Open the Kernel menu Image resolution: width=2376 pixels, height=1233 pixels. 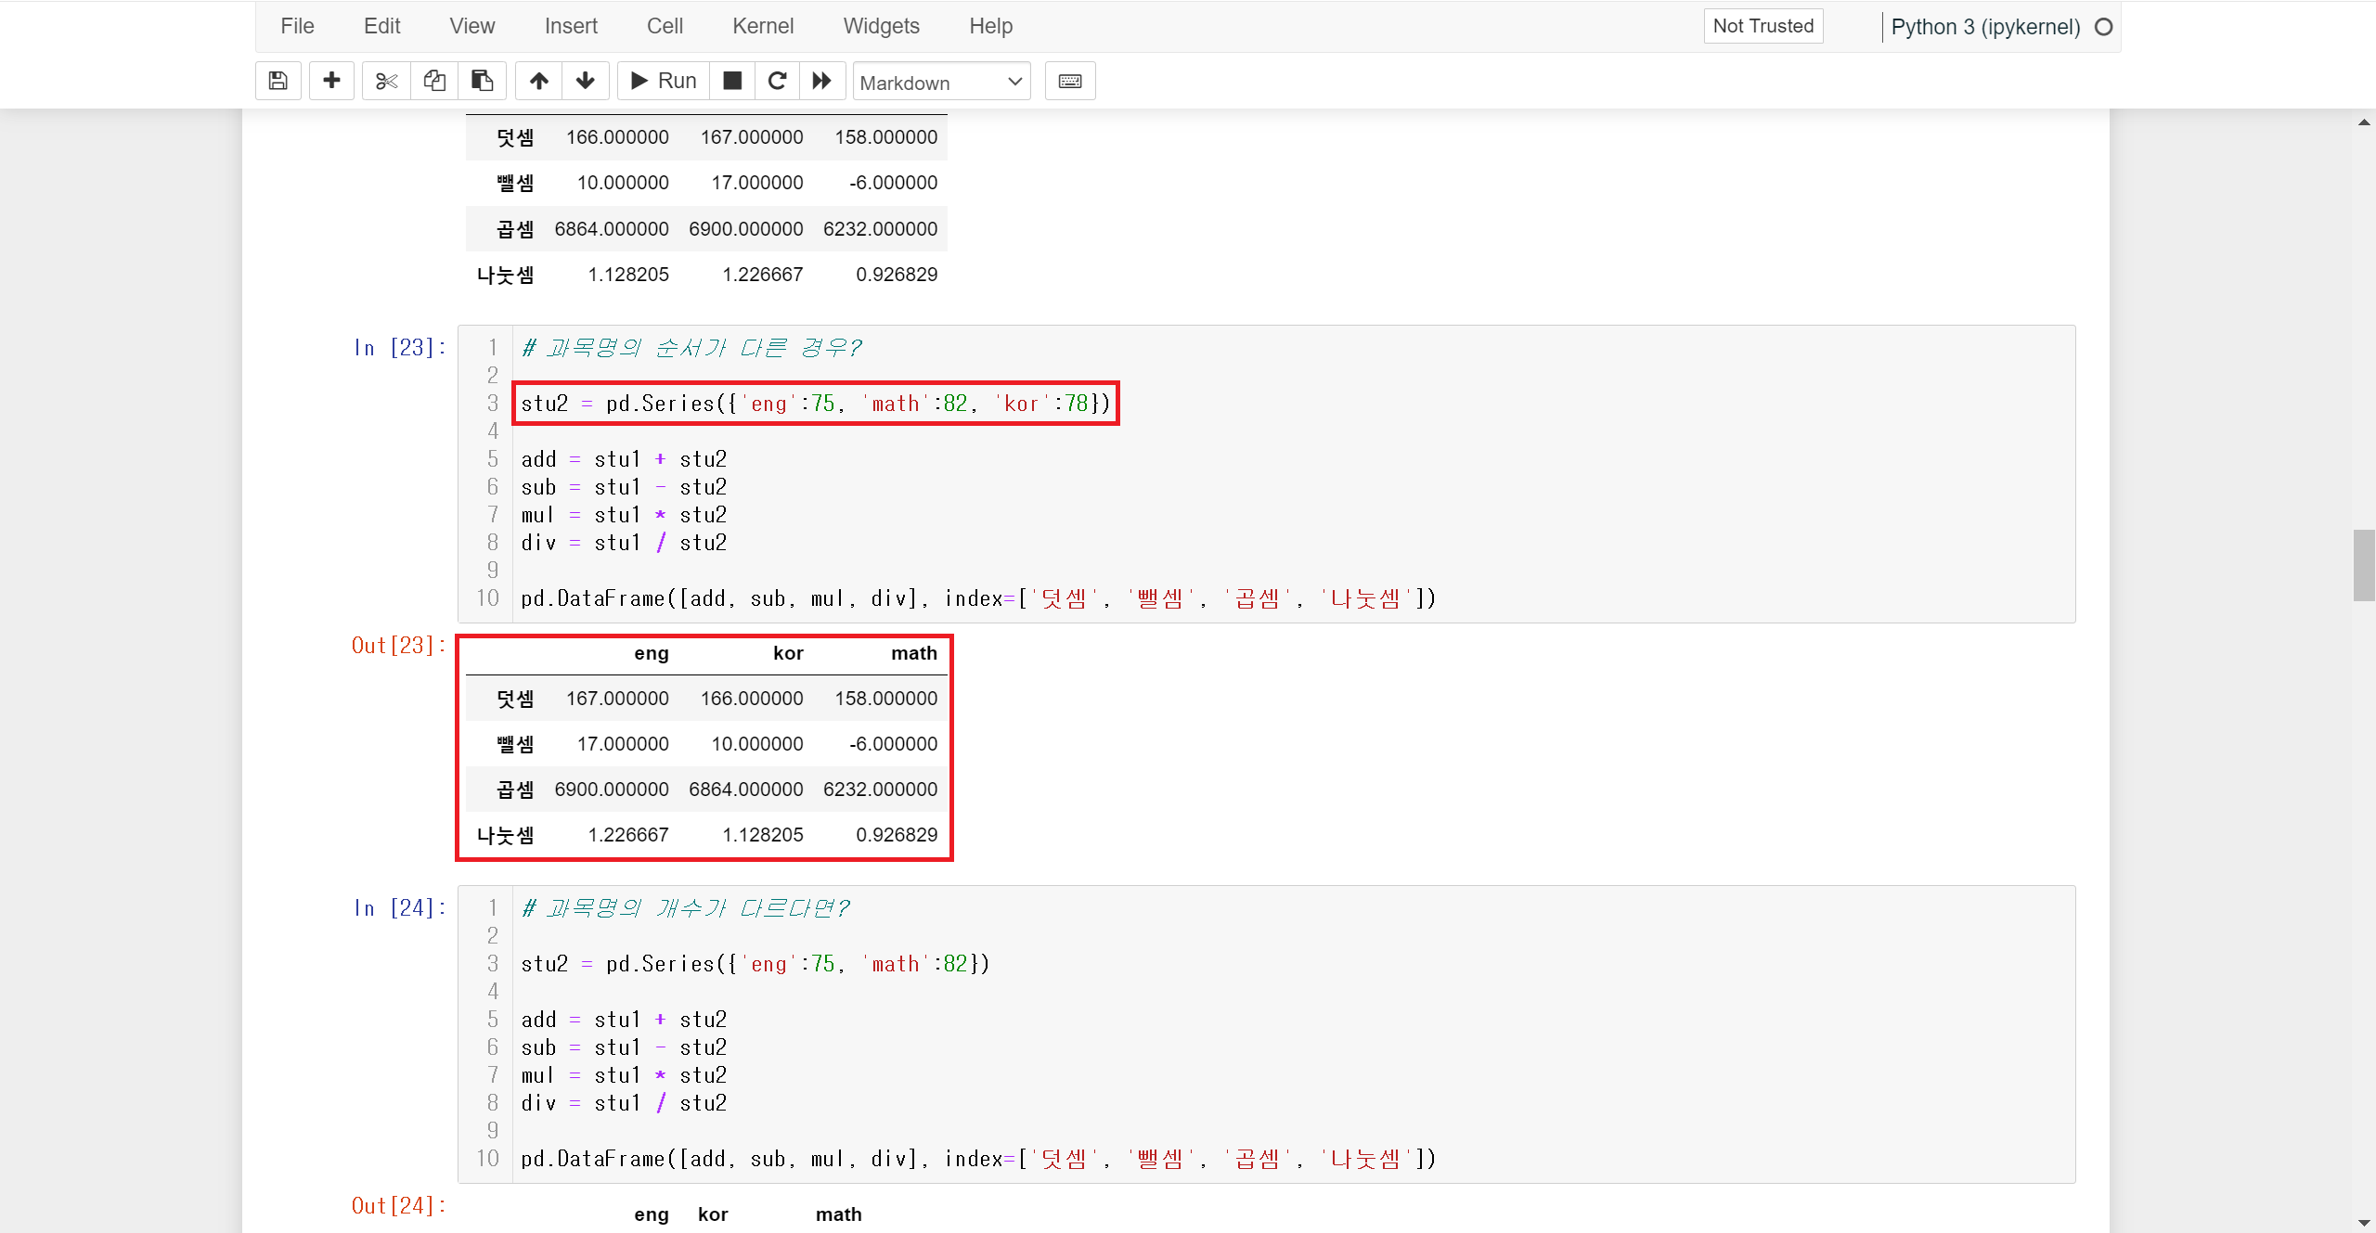tap(762, 26)
